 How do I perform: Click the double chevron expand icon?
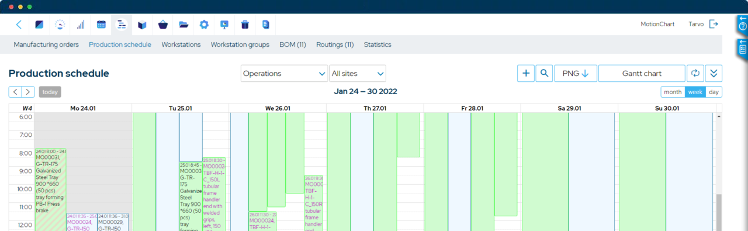click(x=714, y=73)
